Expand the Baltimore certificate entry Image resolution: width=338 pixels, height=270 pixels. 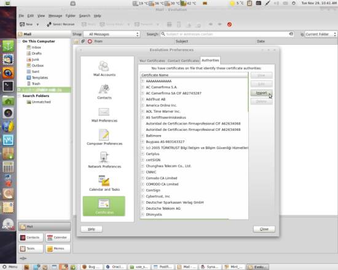click(x=143, y=136)
